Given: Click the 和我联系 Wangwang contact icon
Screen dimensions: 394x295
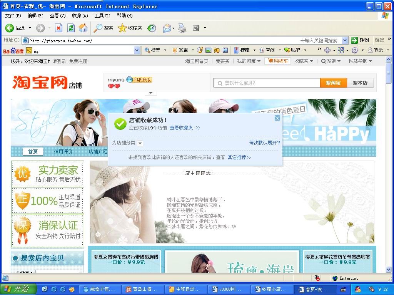Looking at the screenshot, I should [139, 80].
